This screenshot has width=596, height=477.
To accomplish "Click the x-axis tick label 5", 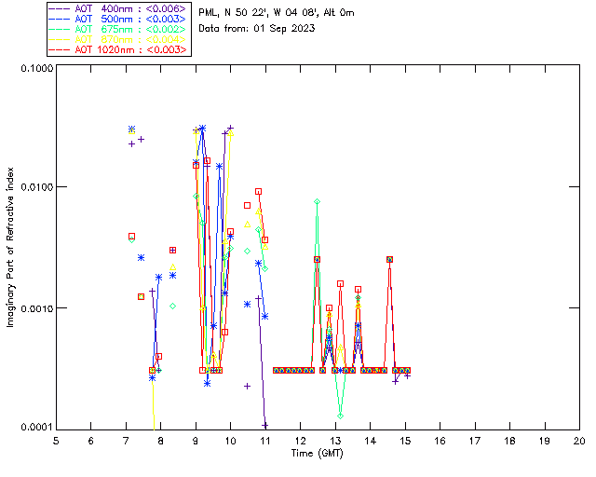I will pos(56,441).
